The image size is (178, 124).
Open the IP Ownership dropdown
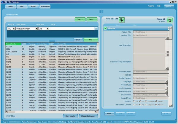click(x=166, y=95)
